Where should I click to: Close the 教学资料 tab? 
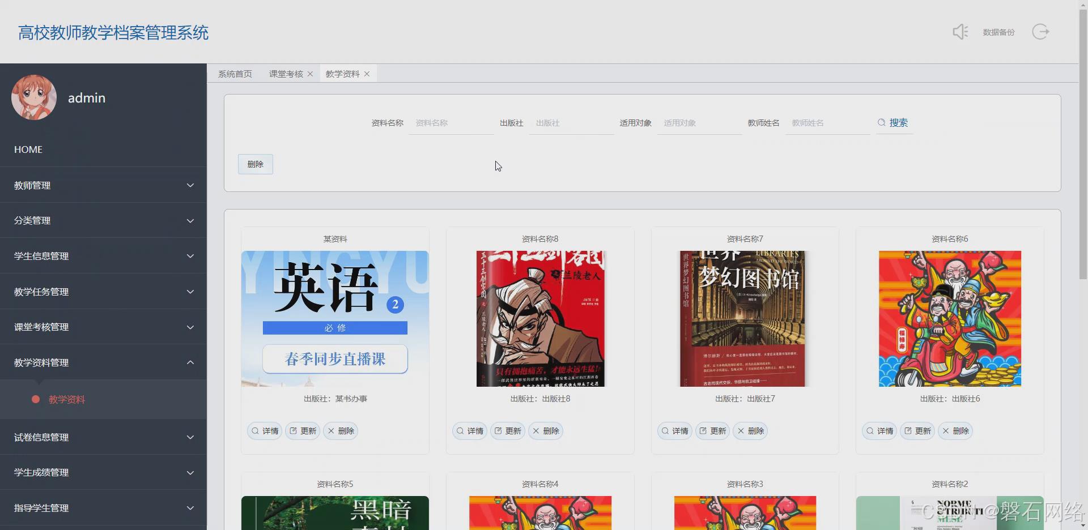coord(367,74)
